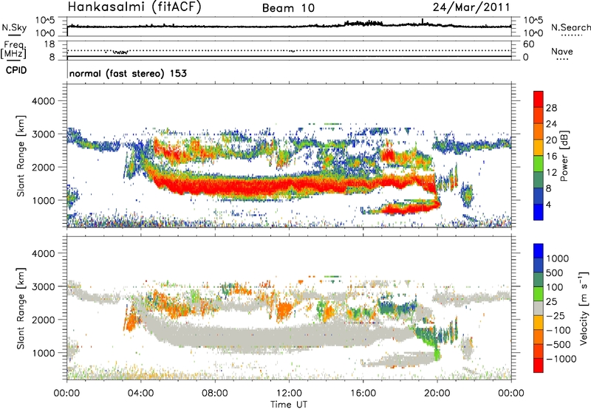Screen dimensions: 591x409
Task: Click the 'Freq. [MHz]' axis label
Action: (15, 49)
